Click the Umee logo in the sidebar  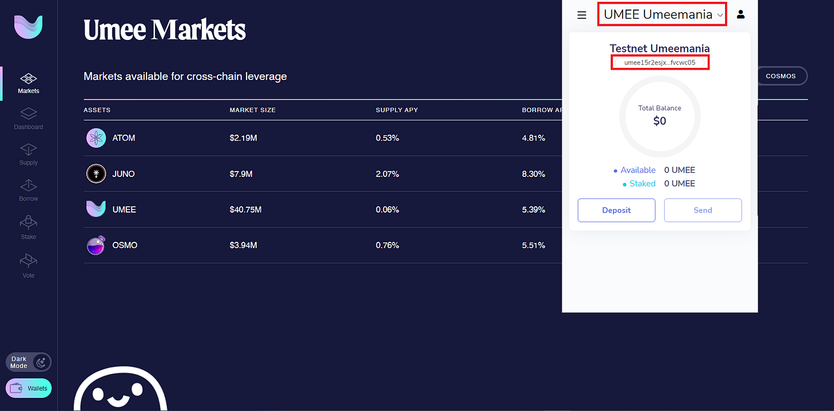(29, 27)
